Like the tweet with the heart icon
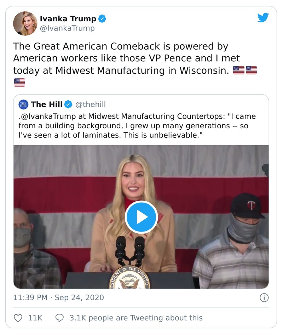The width and height of the screenshot is (283, 335). click(x=18, y=318)
